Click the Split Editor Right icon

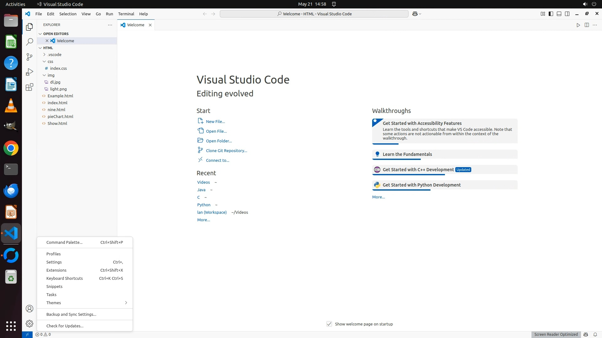pyautogui.click(x=587, y=25)
